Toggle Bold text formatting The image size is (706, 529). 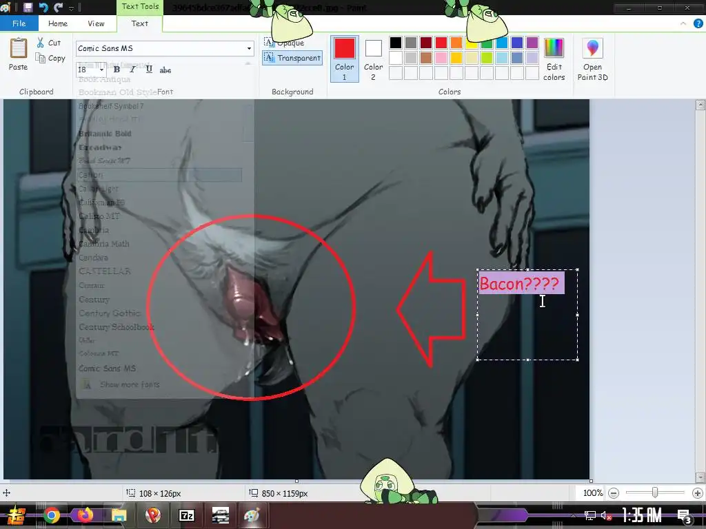coord(117,70)
